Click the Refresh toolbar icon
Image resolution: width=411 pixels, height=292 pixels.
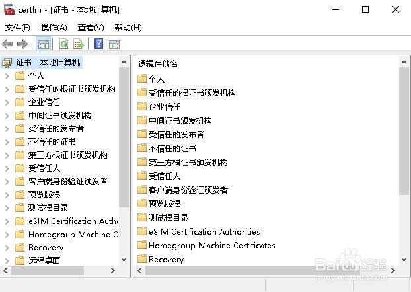63,44
